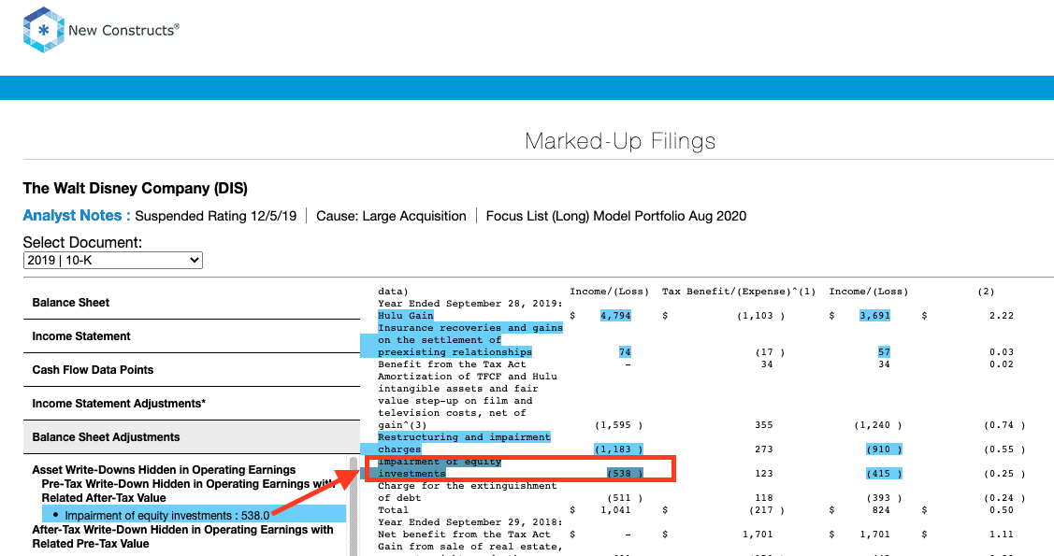Click the highlighted Hulu Gain label

point(405,316)
